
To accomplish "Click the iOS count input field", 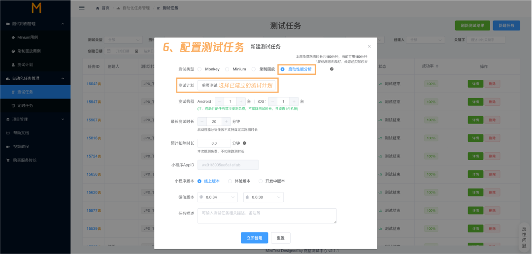I will pos(284,101).
